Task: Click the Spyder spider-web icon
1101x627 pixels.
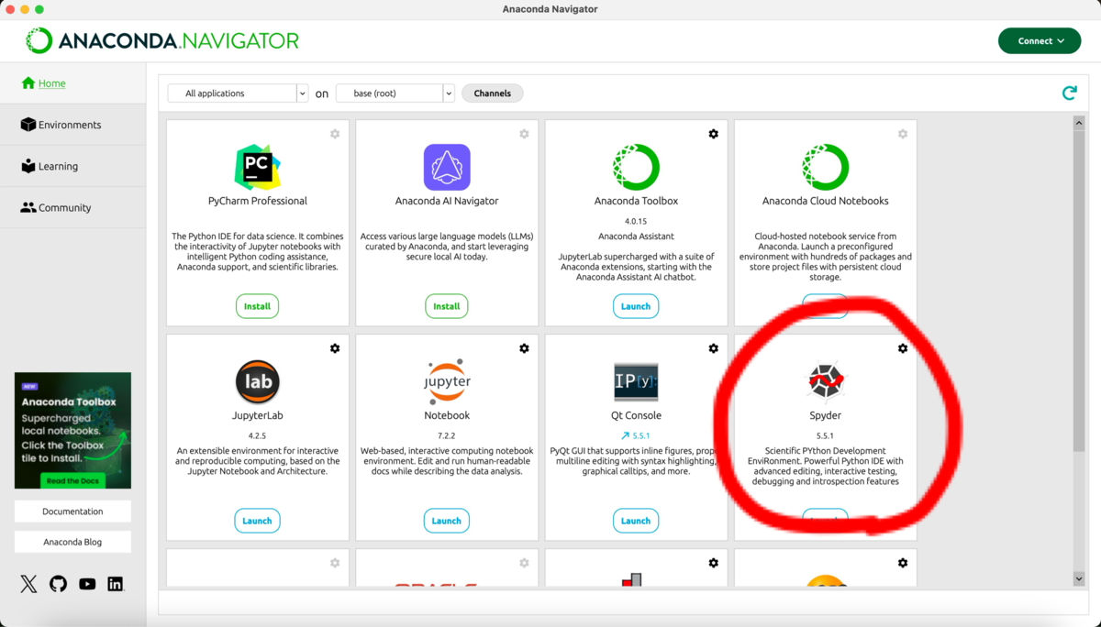Action: [x=825, y=381]
